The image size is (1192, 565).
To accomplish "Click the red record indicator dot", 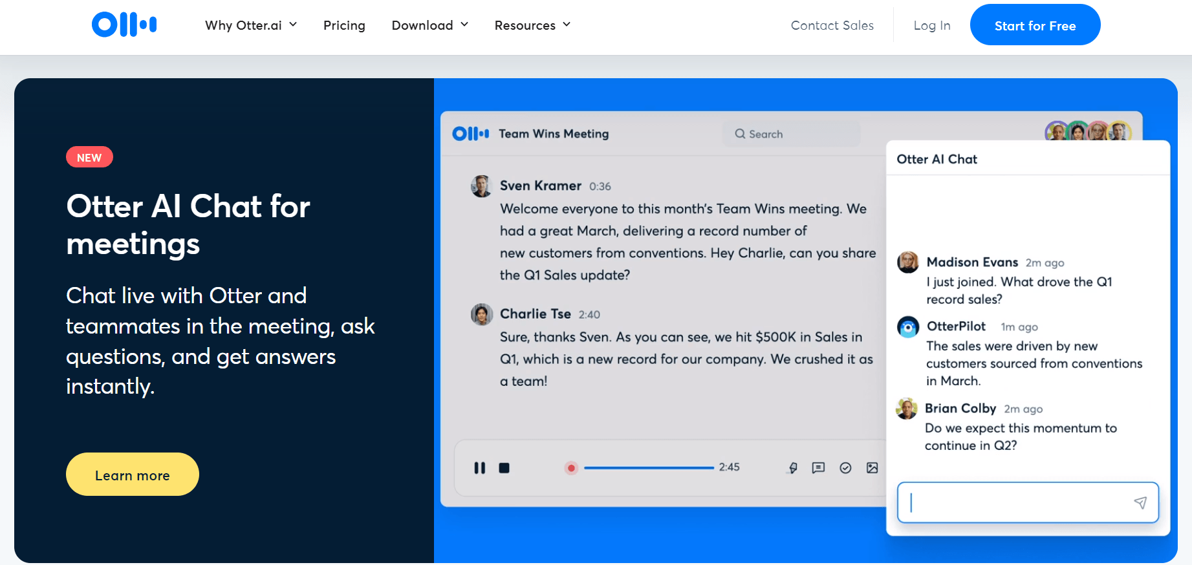I will pos(571,467).
